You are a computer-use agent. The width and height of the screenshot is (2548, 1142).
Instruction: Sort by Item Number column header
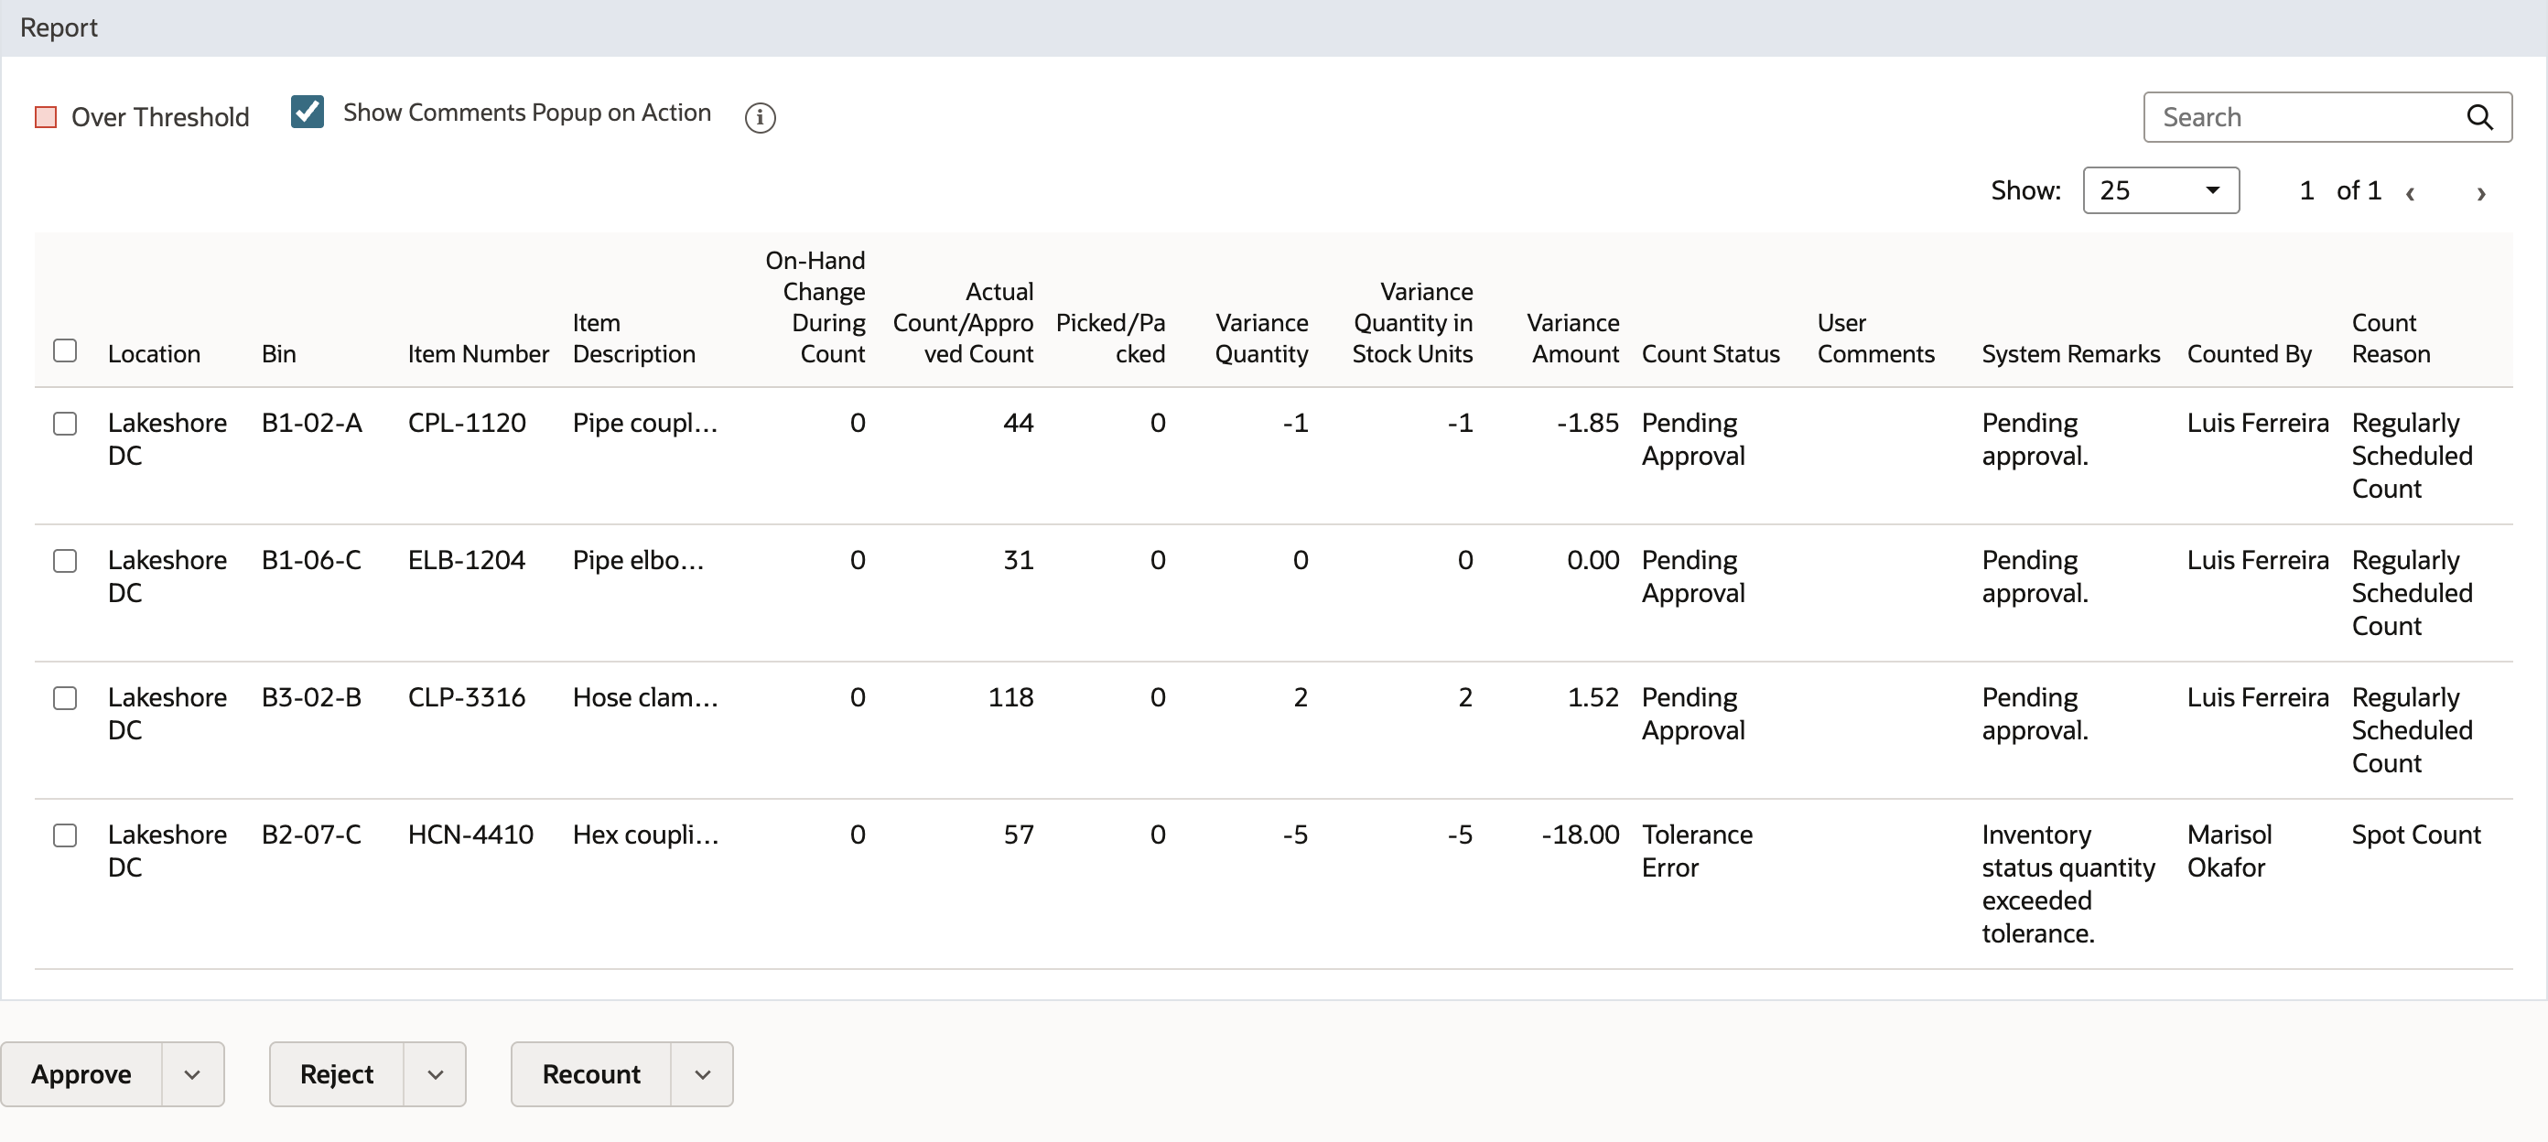478,354
